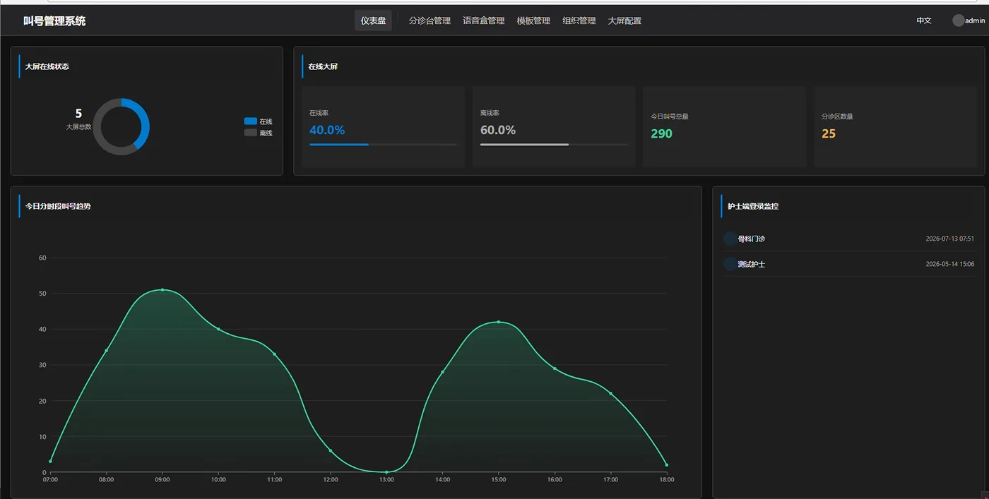Select the 40.0% online rate value
The height and width of the screenshot is (499, 989).
pos(327,130)
